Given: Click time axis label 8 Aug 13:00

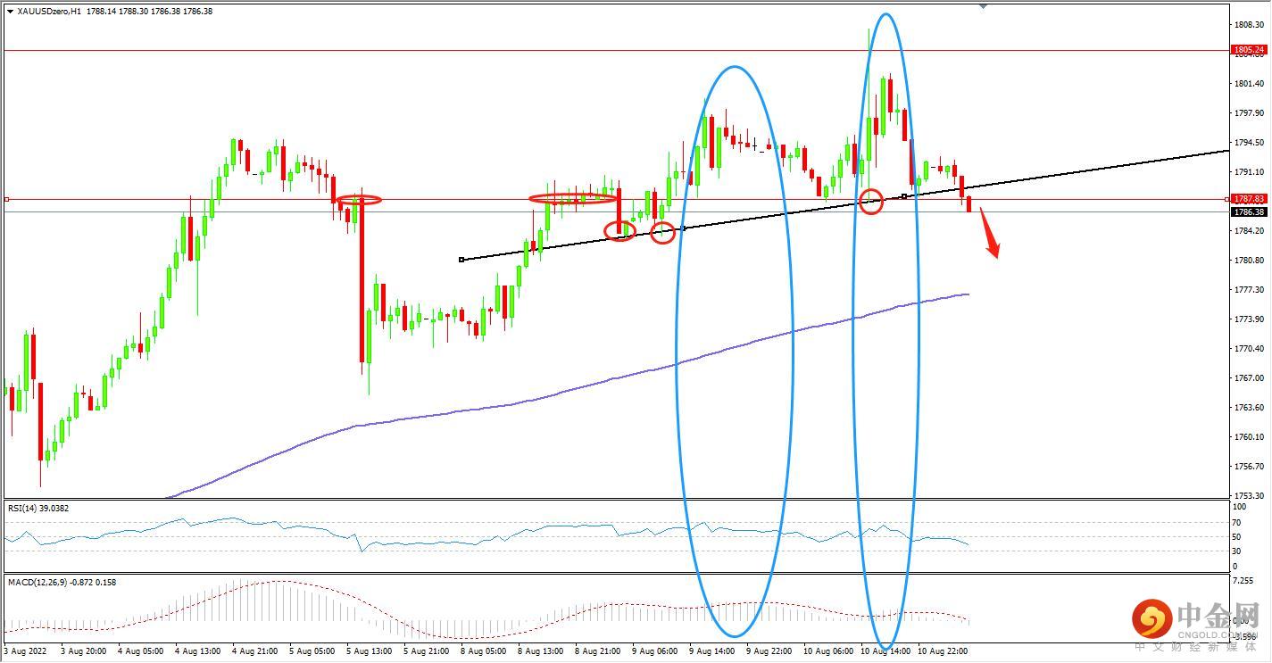Looking at the screenshot, I should (540, 651).
